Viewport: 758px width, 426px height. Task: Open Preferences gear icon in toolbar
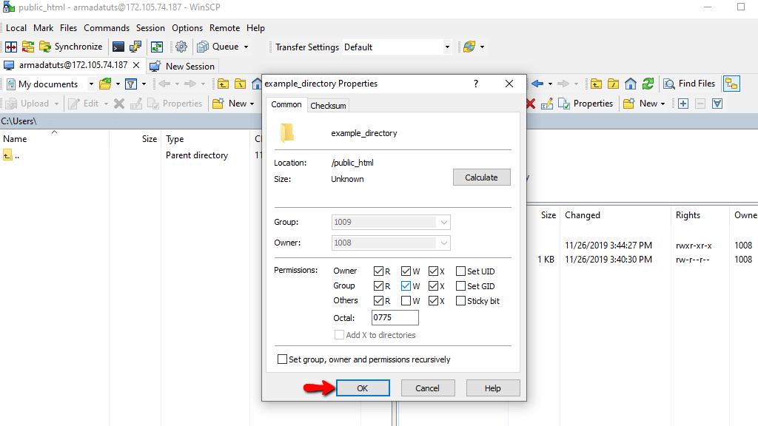click(x=181, y=47)
